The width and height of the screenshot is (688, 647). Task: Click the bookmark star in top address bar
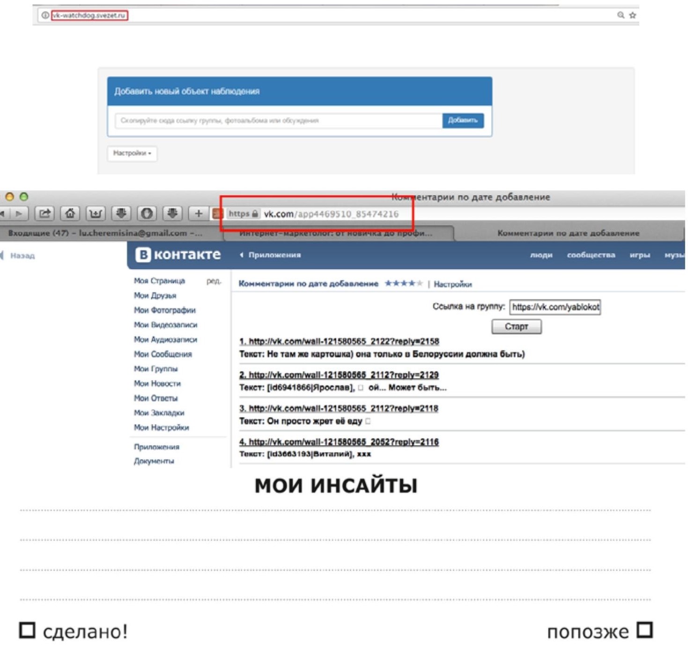(633, 15)
